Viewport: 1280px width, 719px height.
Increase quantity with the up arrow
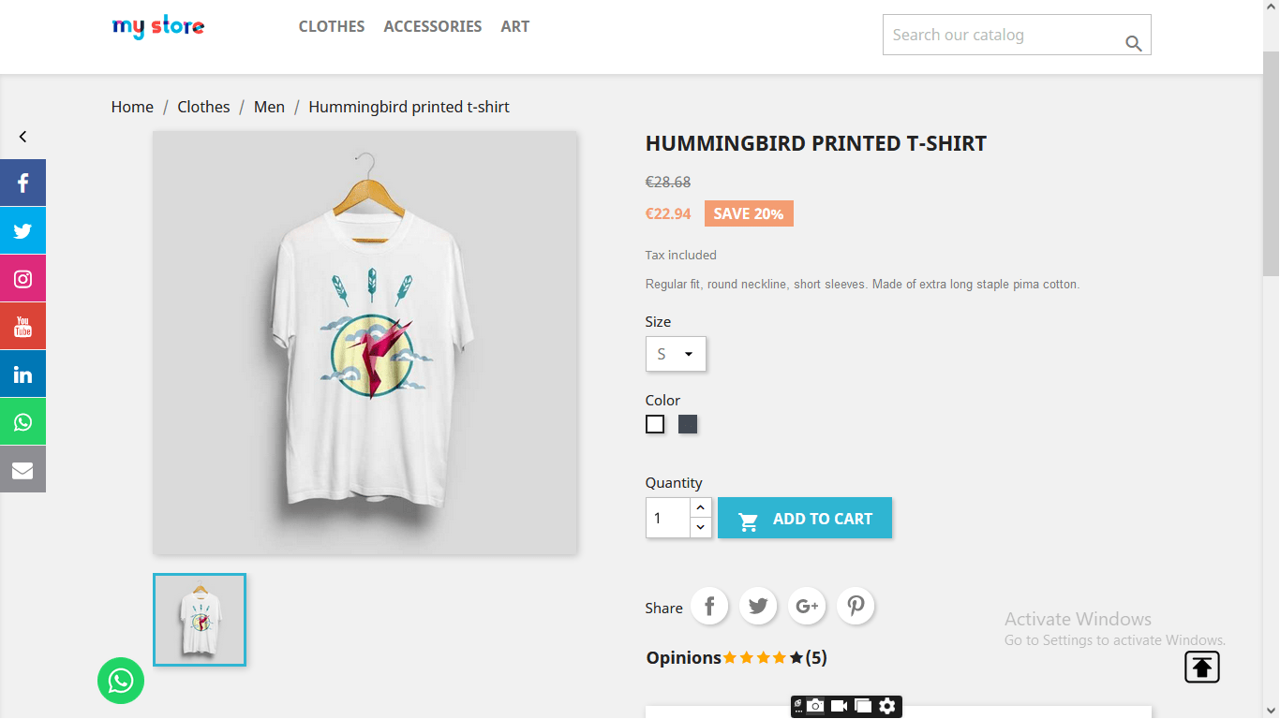701,507
